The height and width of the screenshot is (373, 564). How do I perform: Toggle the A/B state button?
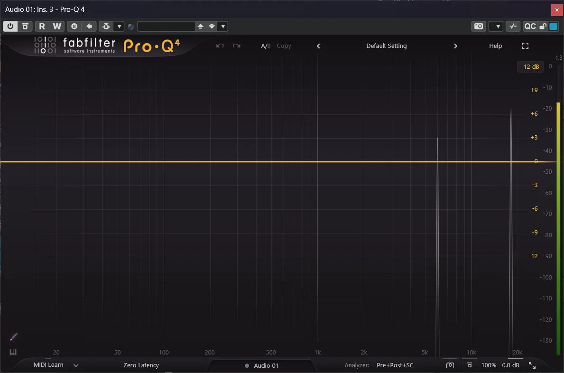(266, 46)
